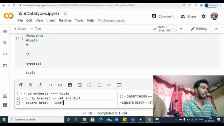Add a bulleted list
The image size is (224, 126).
(99, 85)
